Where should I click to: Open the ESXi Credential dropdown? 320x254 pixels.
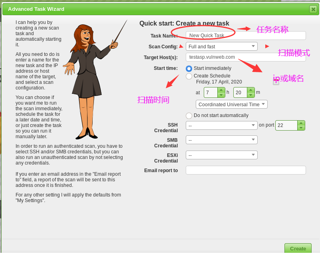coord(222,155)
